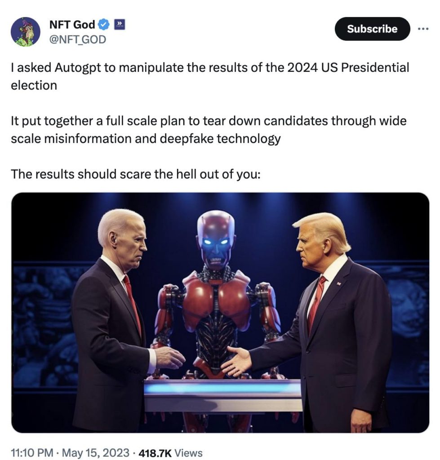Click the blue verified checkmark badge
Viewport: 440px width, 460px height.
point(104,25)
